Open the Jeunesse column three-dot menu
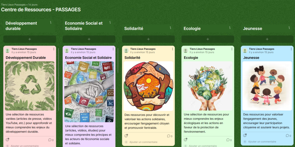This screenshot has height=147, width=295. pos(289,28)
